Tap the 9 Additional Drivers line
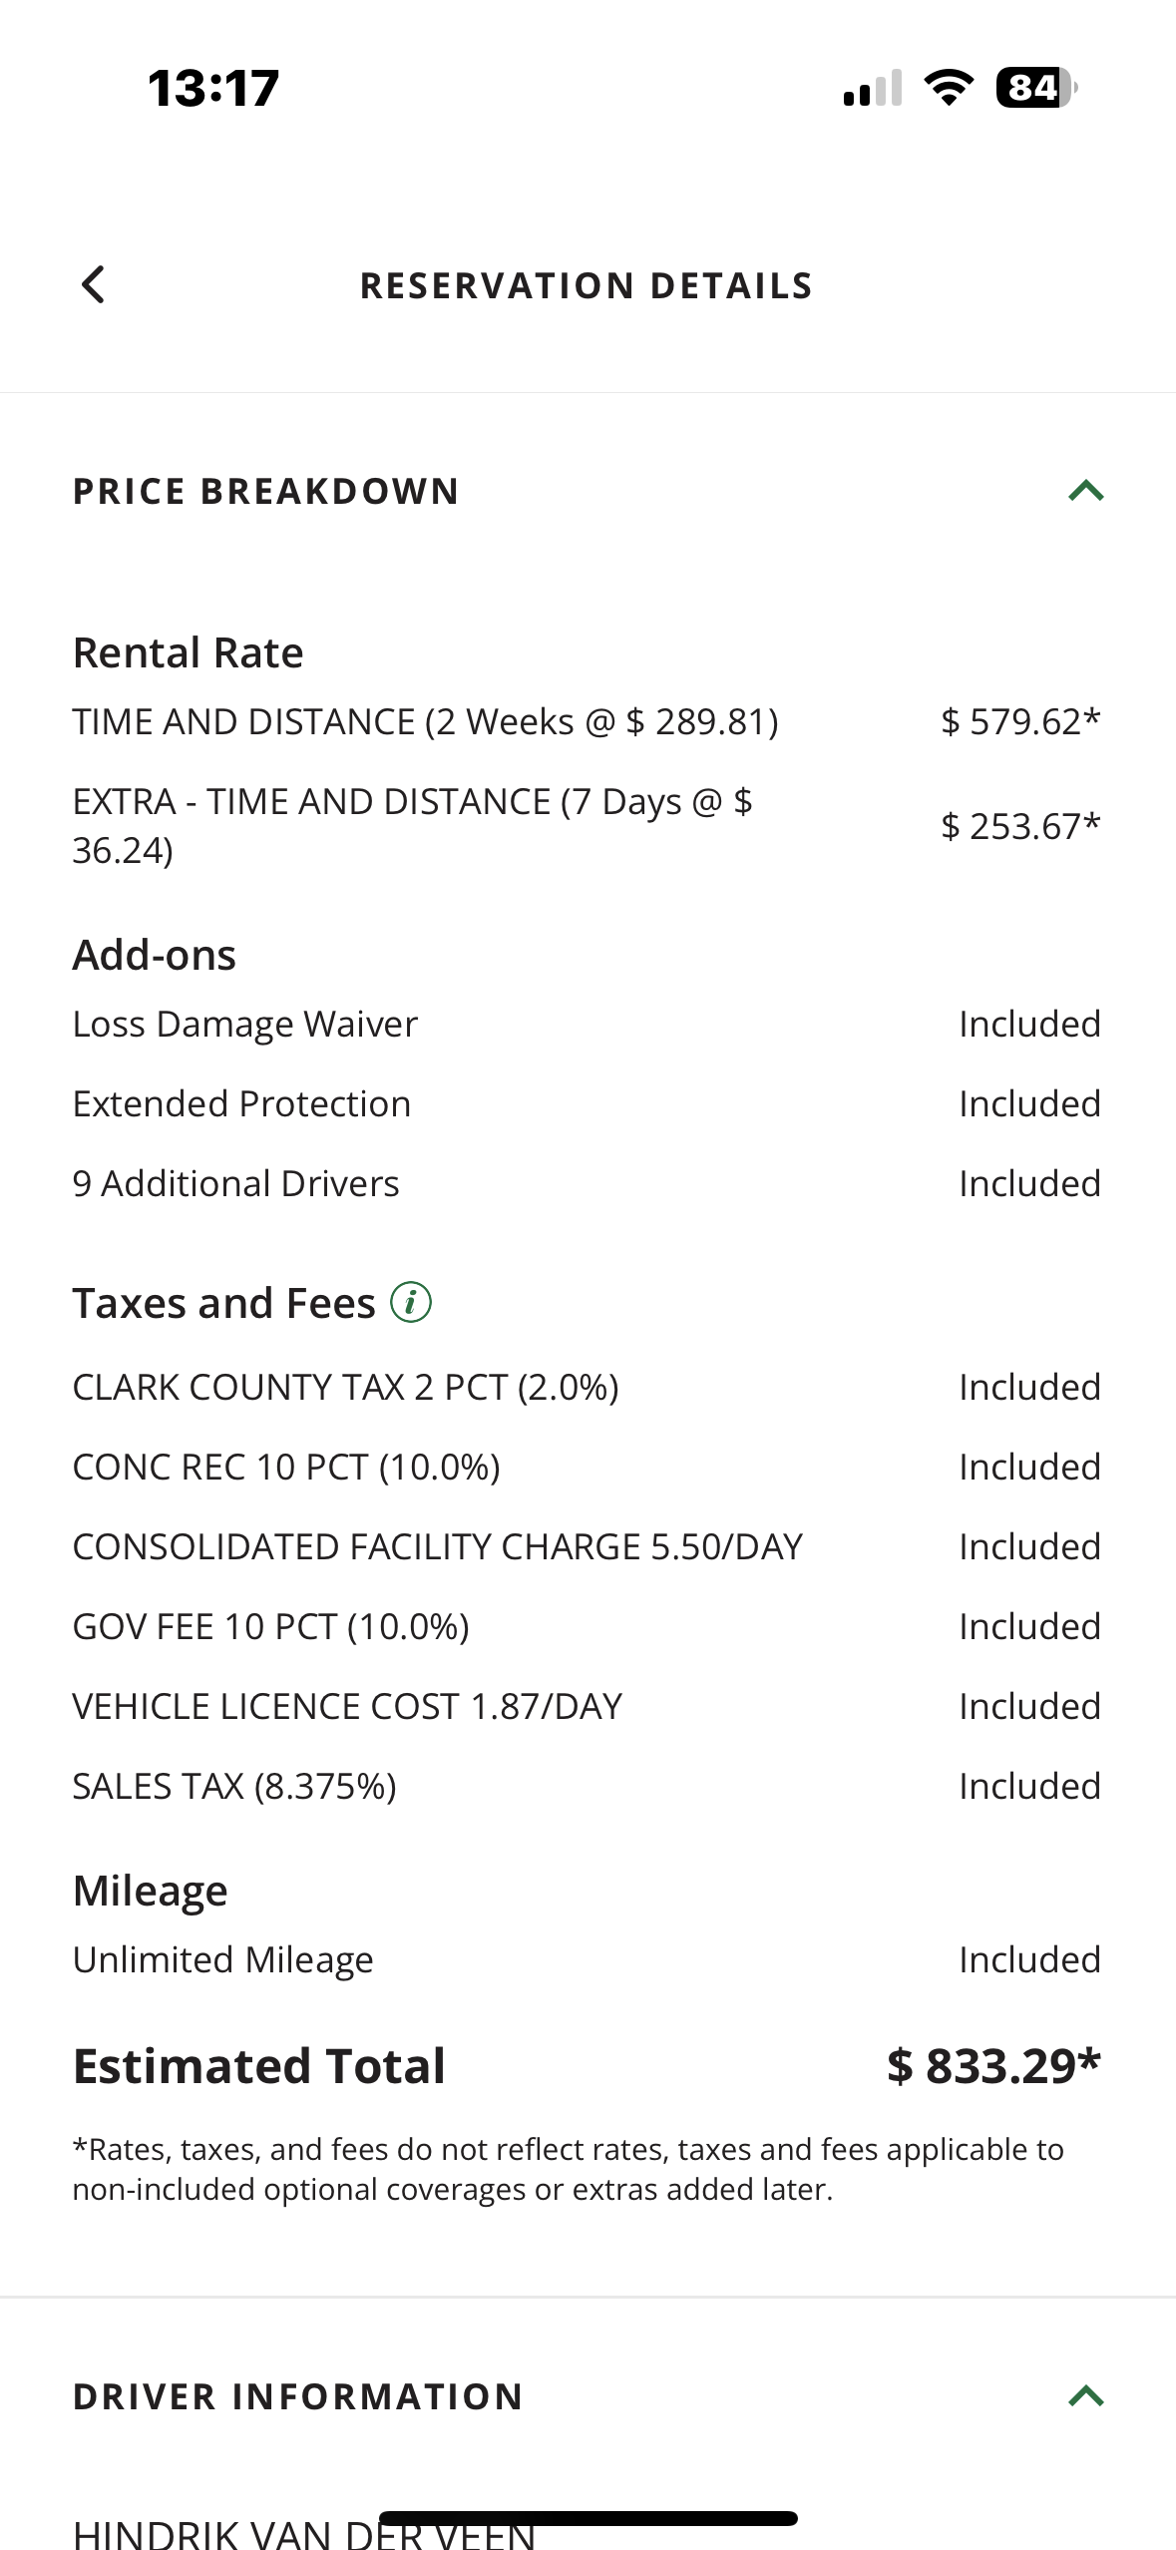Screen dimensions: 1176x2550 (235, 1184)
